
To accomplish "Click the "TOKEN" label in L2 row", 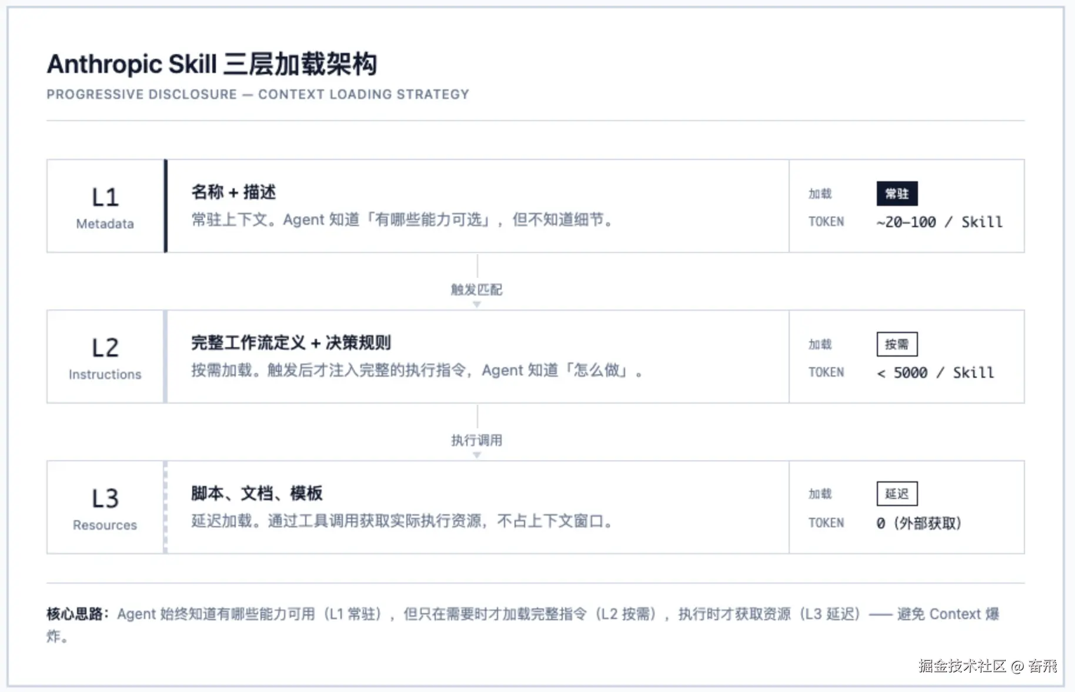I will 826,372.
